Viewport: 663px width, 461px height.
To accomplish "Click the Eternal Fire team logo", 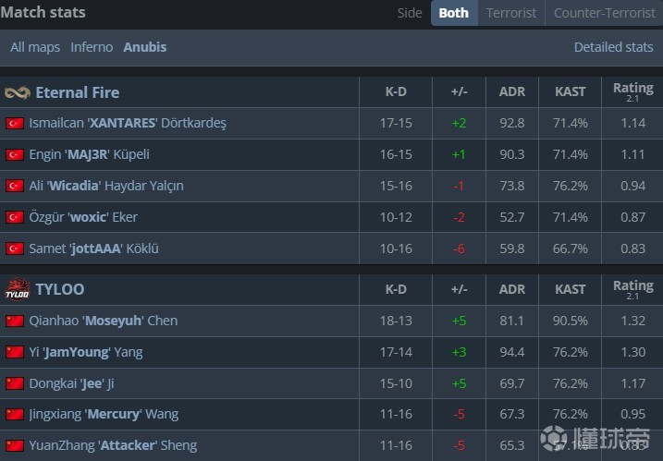I will click(18, 92).
